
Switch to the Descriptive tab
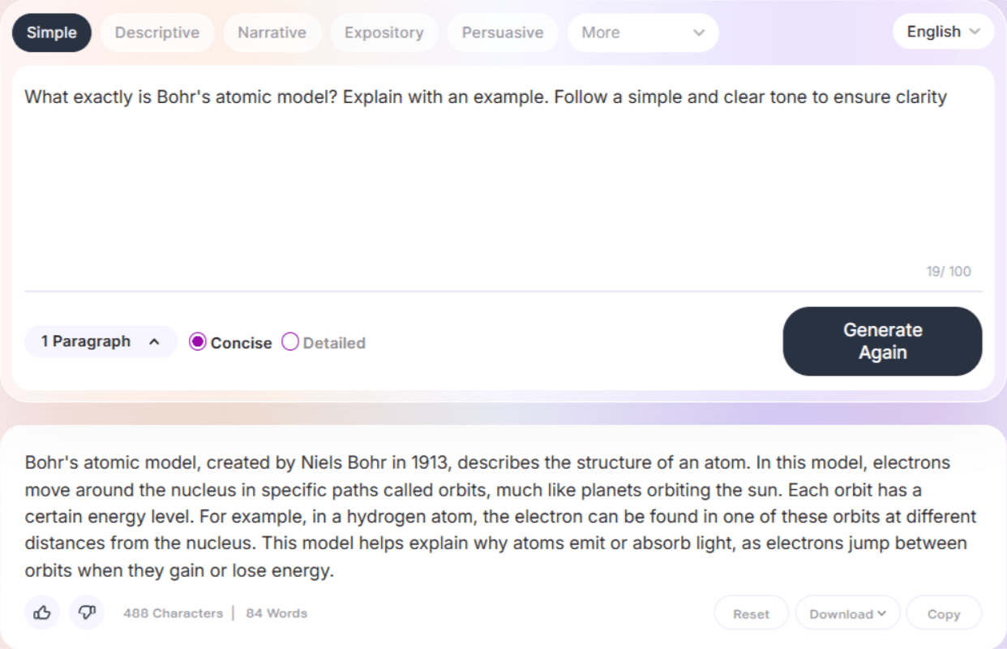point(157,33)
